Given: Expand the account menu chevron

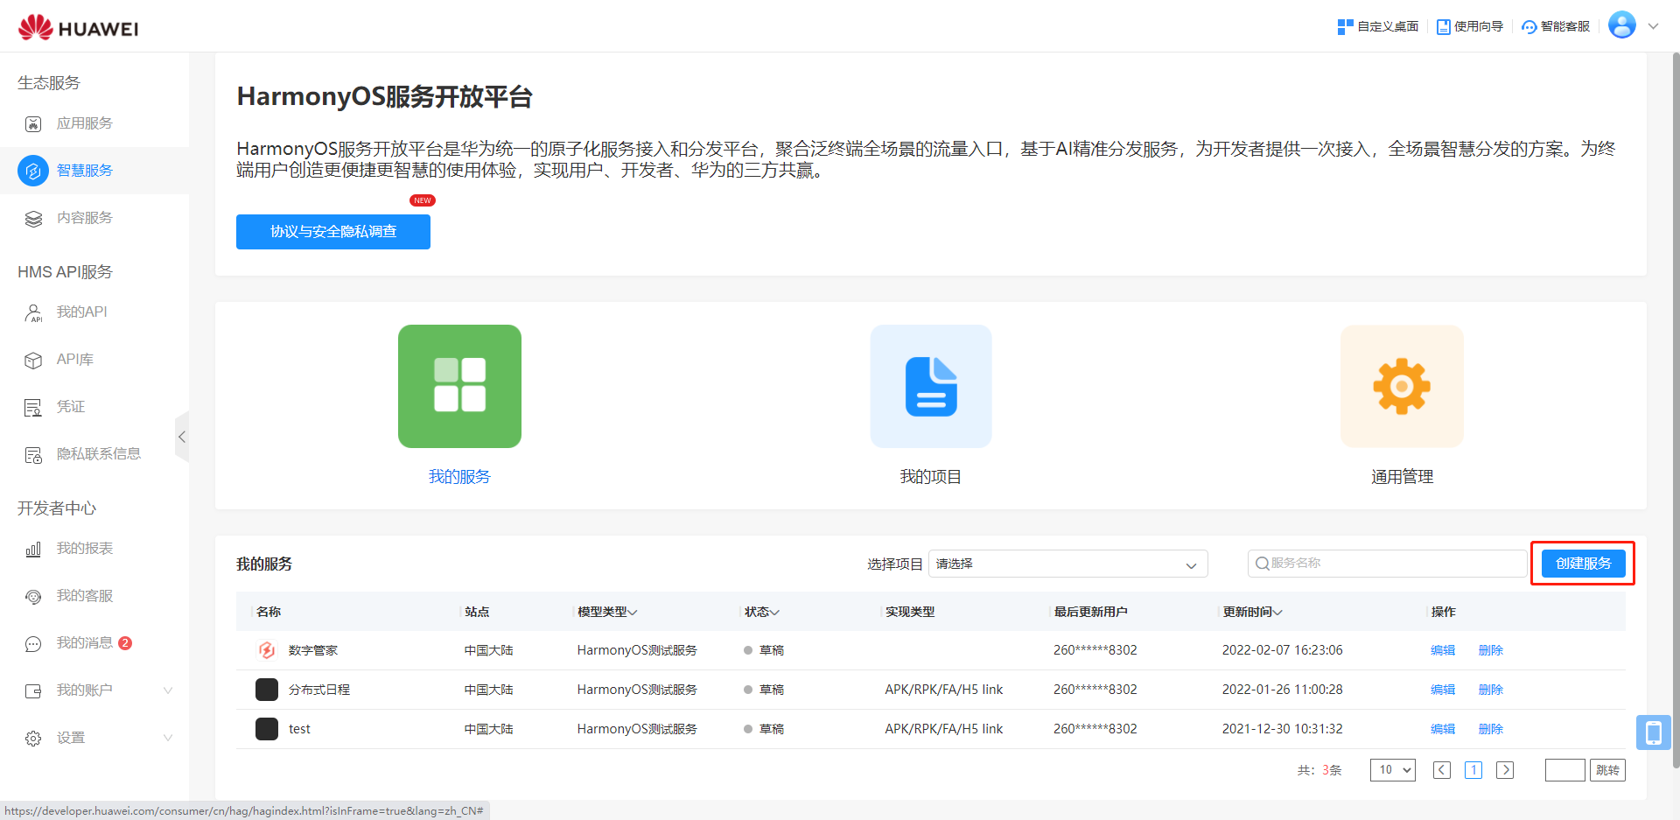Looking at the screenshot, I should (1653, 26).
